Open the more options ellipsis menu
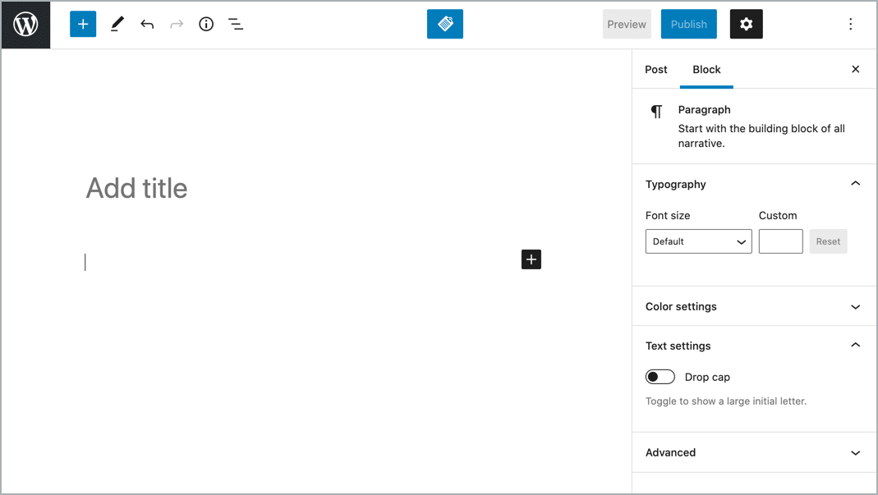This screenshot has height=495, width=878. coord(851,24)
